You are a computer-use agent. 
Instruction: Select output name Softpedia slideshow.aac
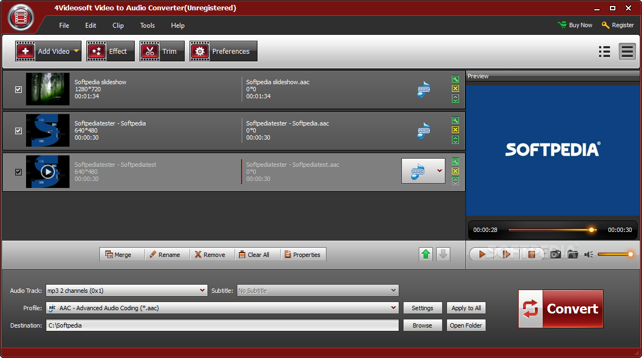tap(278, 82)
